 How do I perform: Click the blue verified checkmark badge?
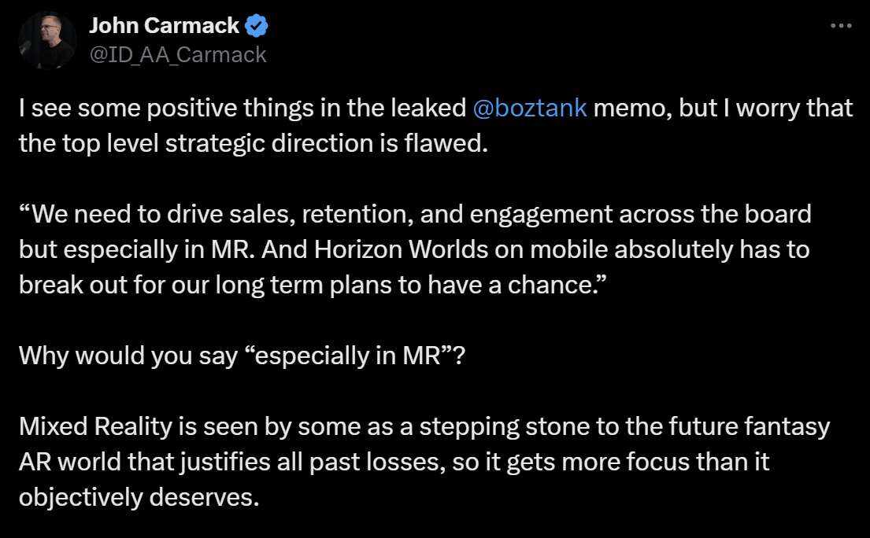(257, 26)
